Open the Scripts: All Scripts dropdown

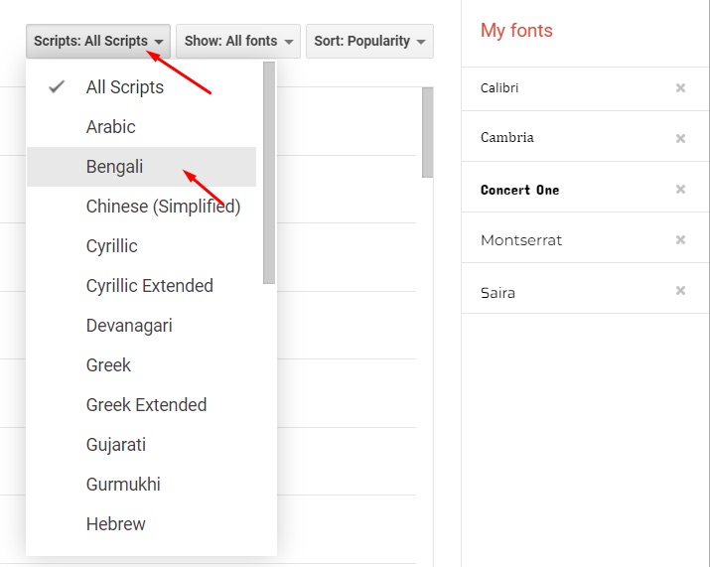(x=98, y=42)
